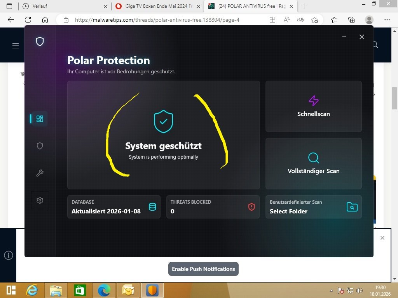Click the red alert shield in Threats Blocked card
Screen dimensions: 398x298
tap(251, 207)
